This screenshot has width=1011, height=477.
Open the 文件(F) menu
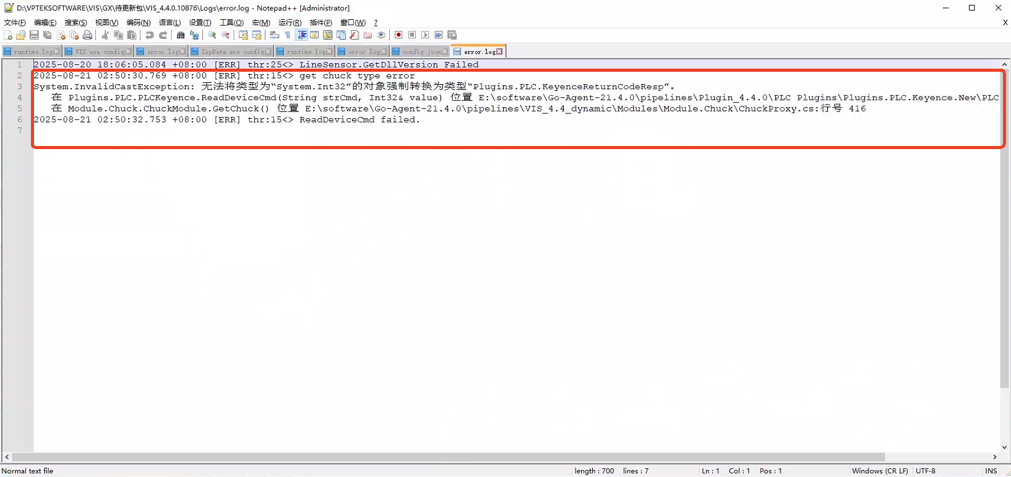click(15, 23)
